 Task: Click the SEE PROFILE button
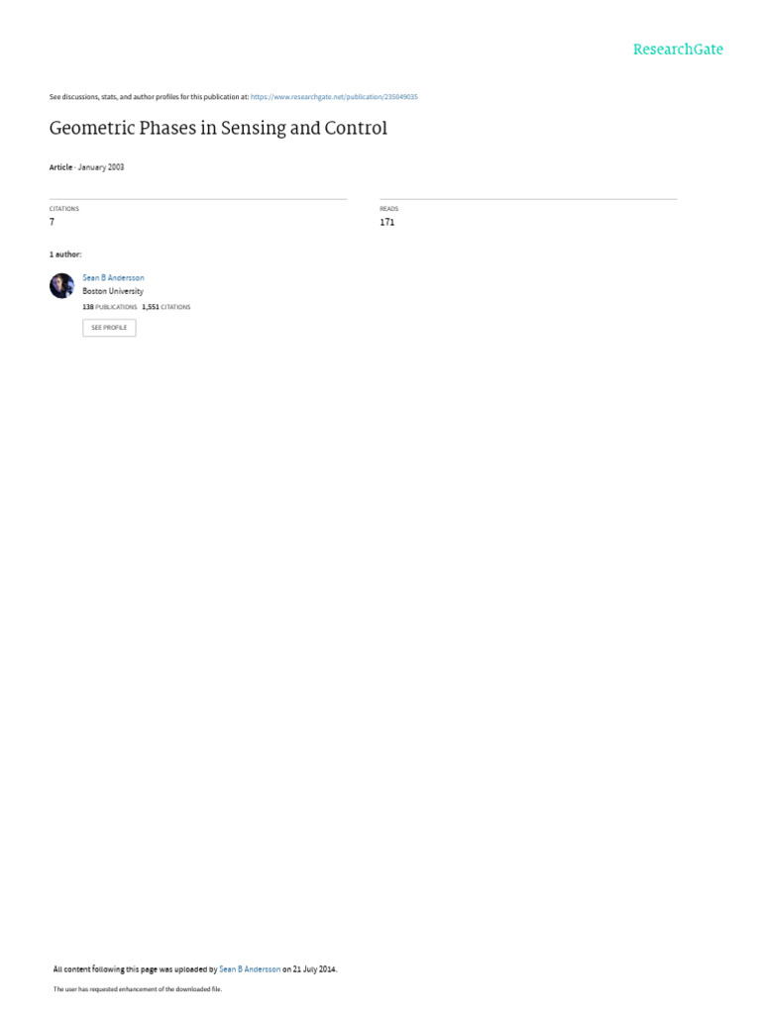click(109, 328)
